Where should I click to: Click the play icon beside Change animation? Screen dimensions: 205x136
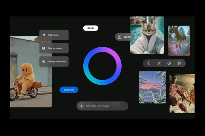pyautogui.click(x=44, y=62)
